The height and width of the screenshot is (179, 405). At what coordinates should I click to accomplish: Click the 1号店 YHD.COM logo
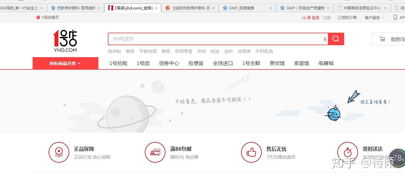[65, 41]
